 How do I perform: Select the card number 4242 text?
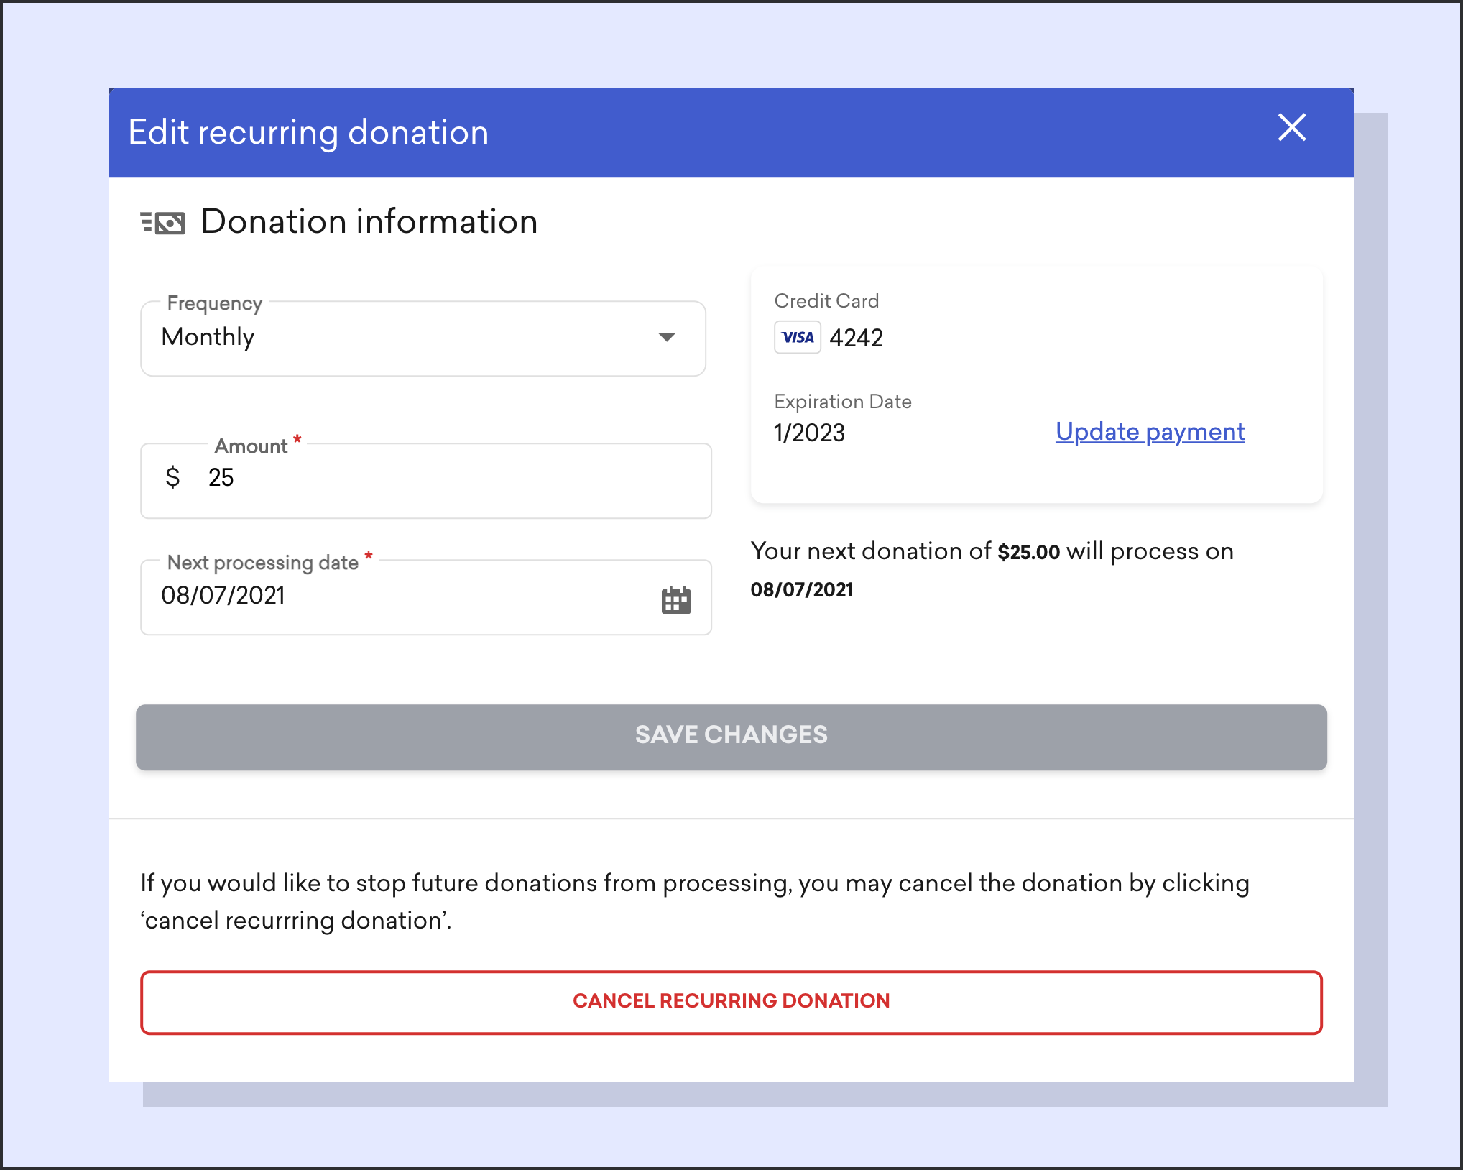click(x=856, y=338)
